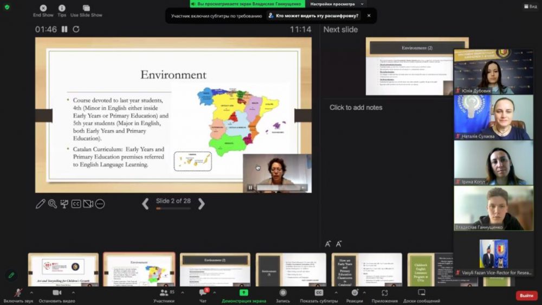
Task: Go back to the previous slide arrow
Action: point(145,204)
